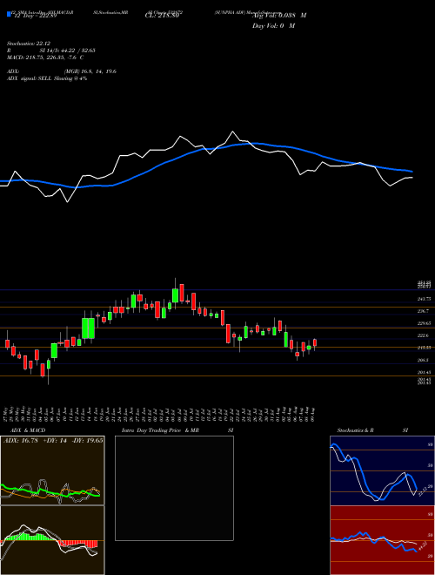Click the tall green candle at chart high
The width and height of the screenshot is (435, 575).
[176, 295]
